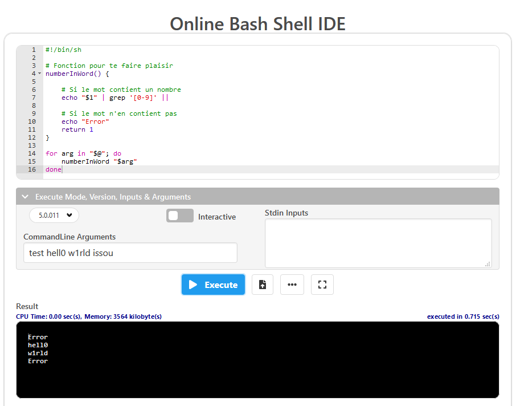This screenshot has height=406, width=516.
Task: Click the fold arrow beside line 4
Action: point(40,74)
